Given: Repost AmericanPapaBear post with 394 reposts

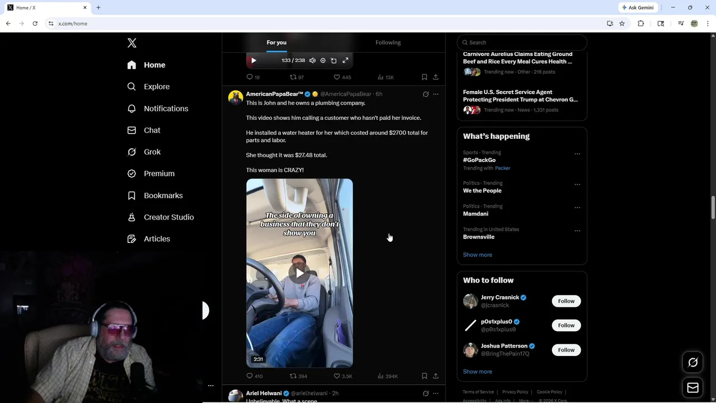Looking at the screenshot, I should (x=298, y=376).
